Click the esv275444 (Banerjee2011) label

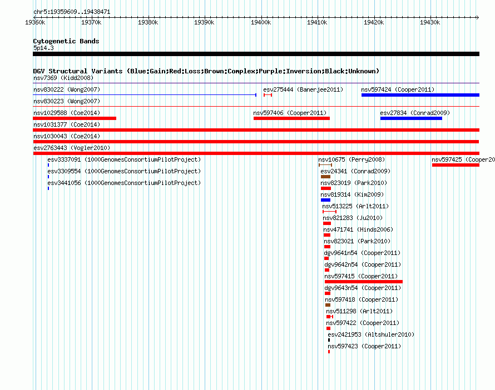point(303,89)
